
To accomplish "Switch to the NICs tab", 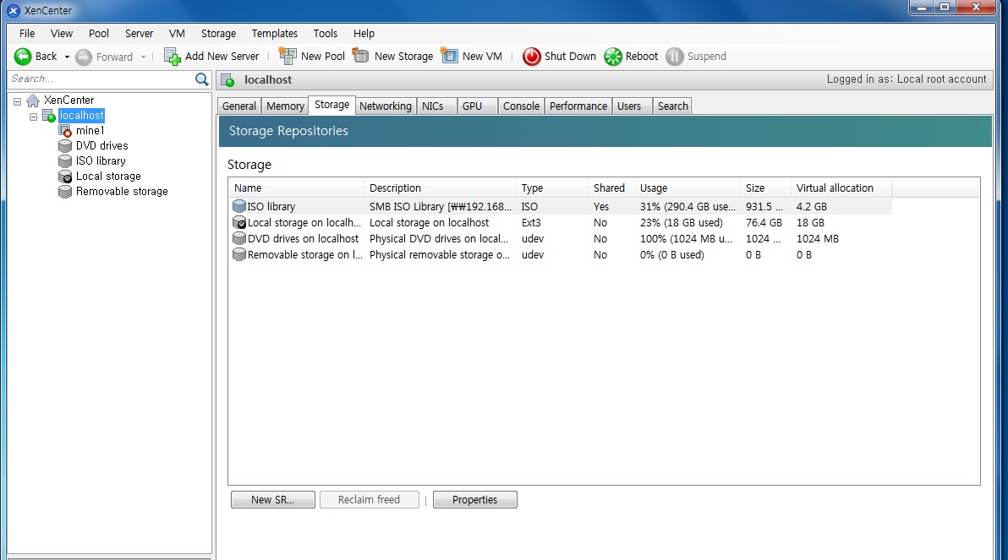I will (436, 106).
